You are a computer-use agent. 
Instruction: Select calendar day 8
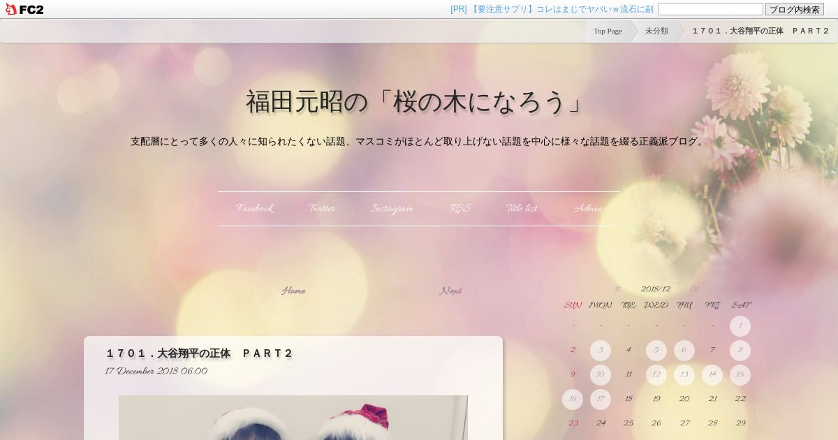pyautogui.click(x=740, y=351)
